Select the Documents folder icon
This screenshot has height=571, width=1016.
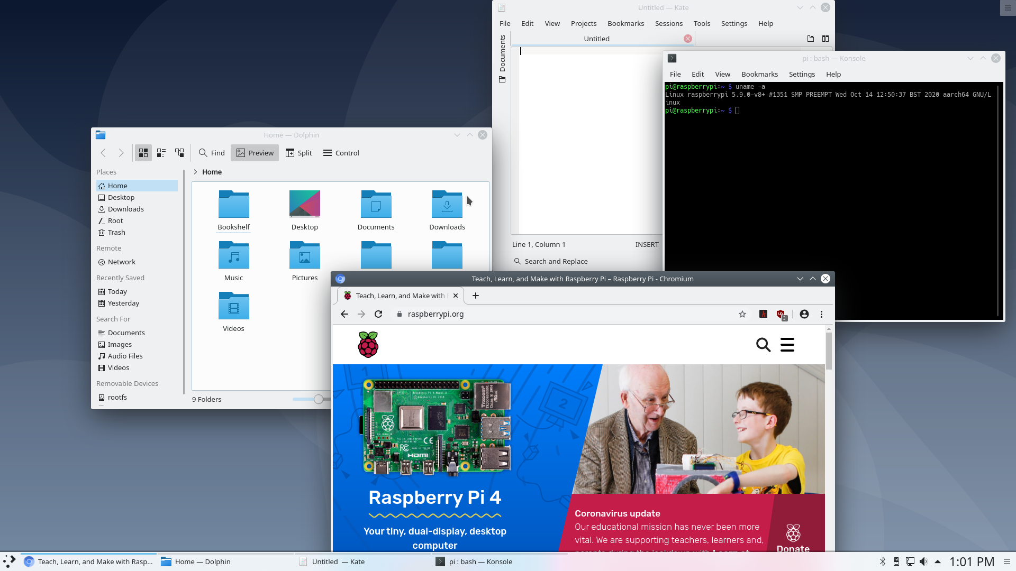coord(376,204)
